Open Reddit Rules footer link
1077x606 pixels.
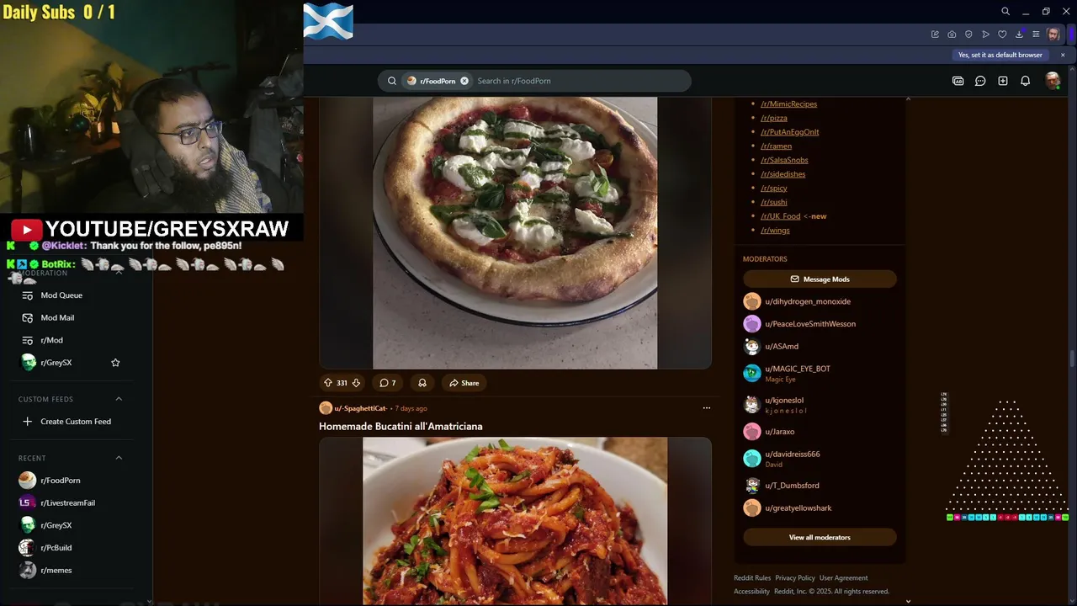coord(752,578)
